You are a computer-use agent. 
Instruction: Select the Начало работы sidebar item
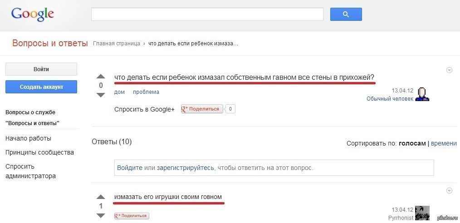point(28,138)
